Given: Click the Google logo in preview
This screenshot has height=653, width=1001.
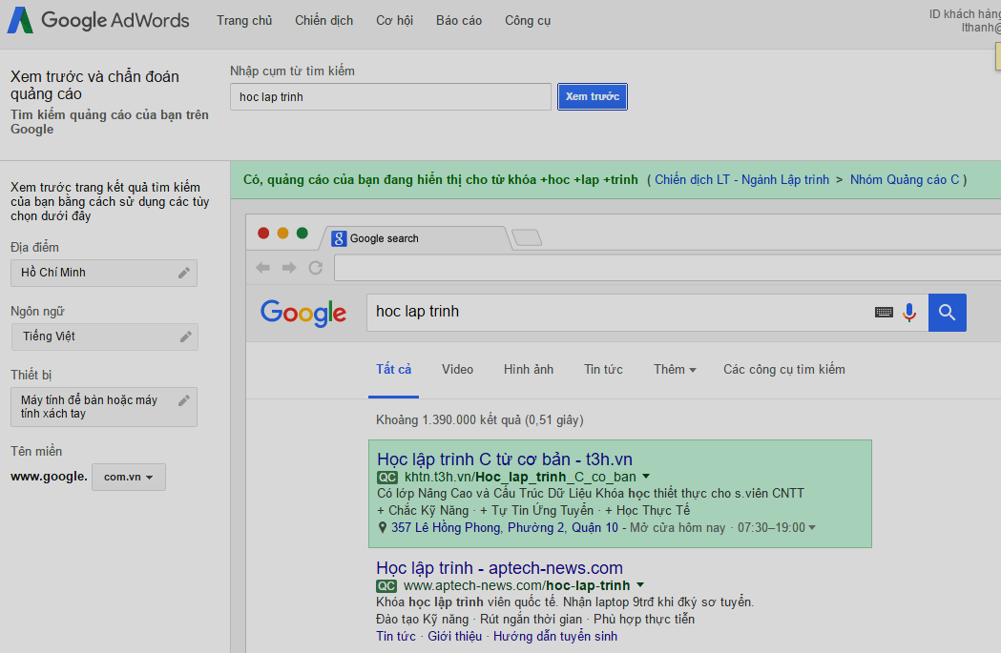Looking at the screenshot, I should pos(303,313).
